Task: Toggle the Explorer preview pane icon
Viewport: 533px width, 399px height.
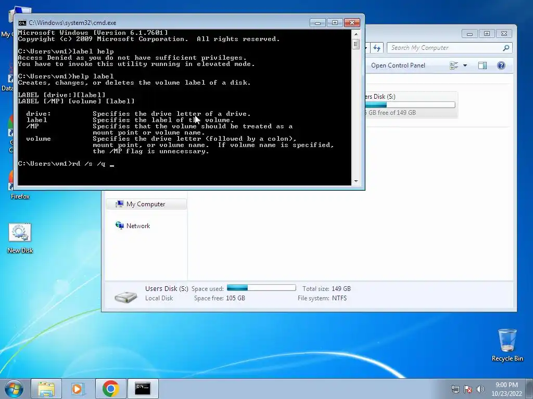Action: [x=483, y=65]
